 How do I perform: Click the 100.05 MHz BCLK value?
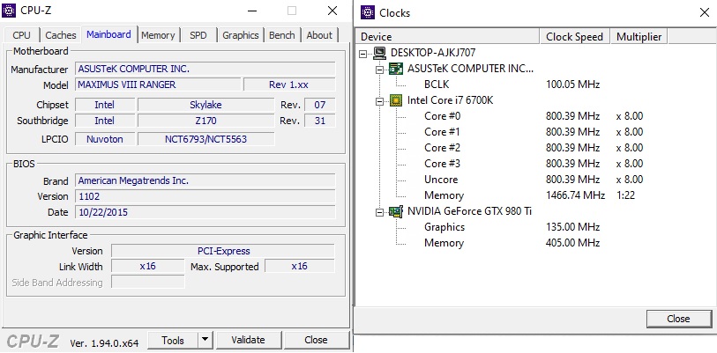click(572, 85)
